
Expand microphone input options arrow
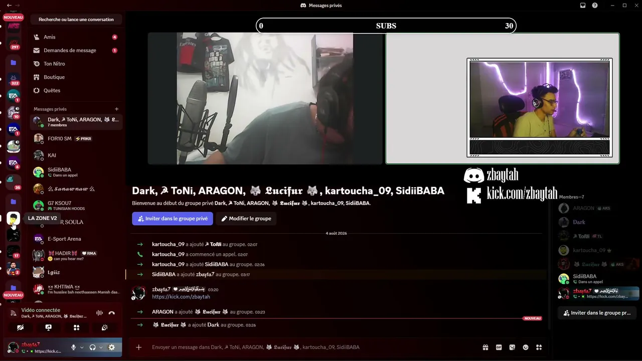point(82,347)
